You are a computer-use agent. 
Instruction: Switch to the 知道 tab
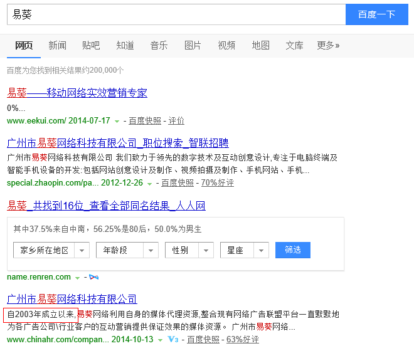point(125,46)
